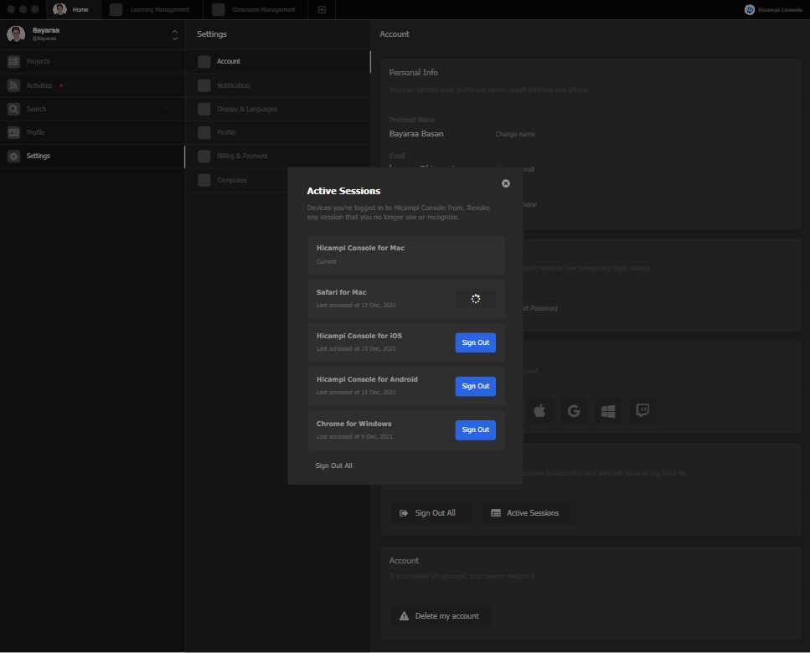Sign out of the Chrome for Windows session
The height and width of the screenshot is (653, 810).
[x=475, y=429]
